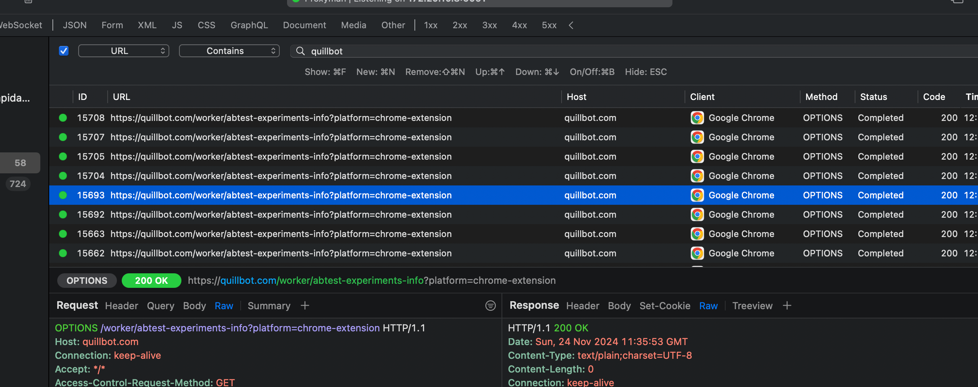
Task: Open the Request panel options circle icon
Action: pyautogui.click(x=490, y=306)
